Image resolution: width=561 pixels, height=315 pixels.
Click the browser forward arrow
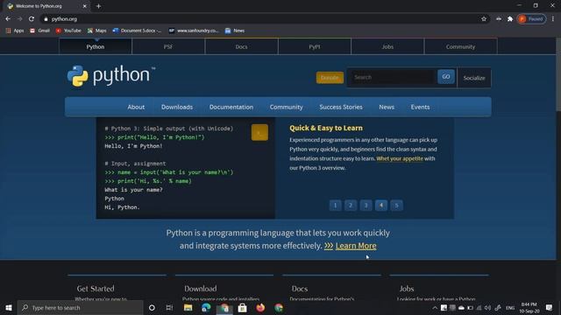point(19,19)
